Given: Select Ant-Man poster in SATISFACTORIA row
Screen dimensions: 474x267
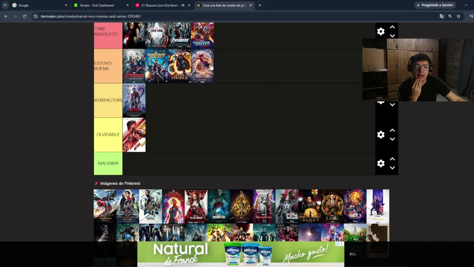Looking at the screenshot, I should pos(134,100).
